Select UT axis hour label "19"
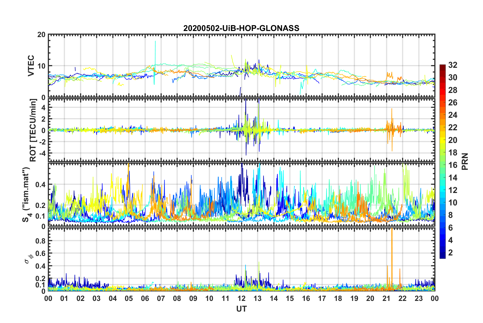 point(354,298)
